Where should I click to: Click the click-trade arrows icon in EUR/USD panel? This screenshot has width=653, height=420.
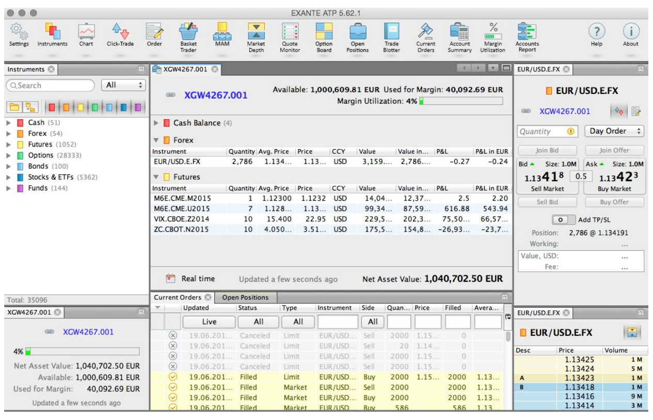[x=619, y=111]
